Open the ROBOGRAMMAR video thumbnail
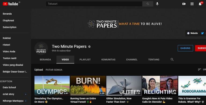 click(192, 85)
